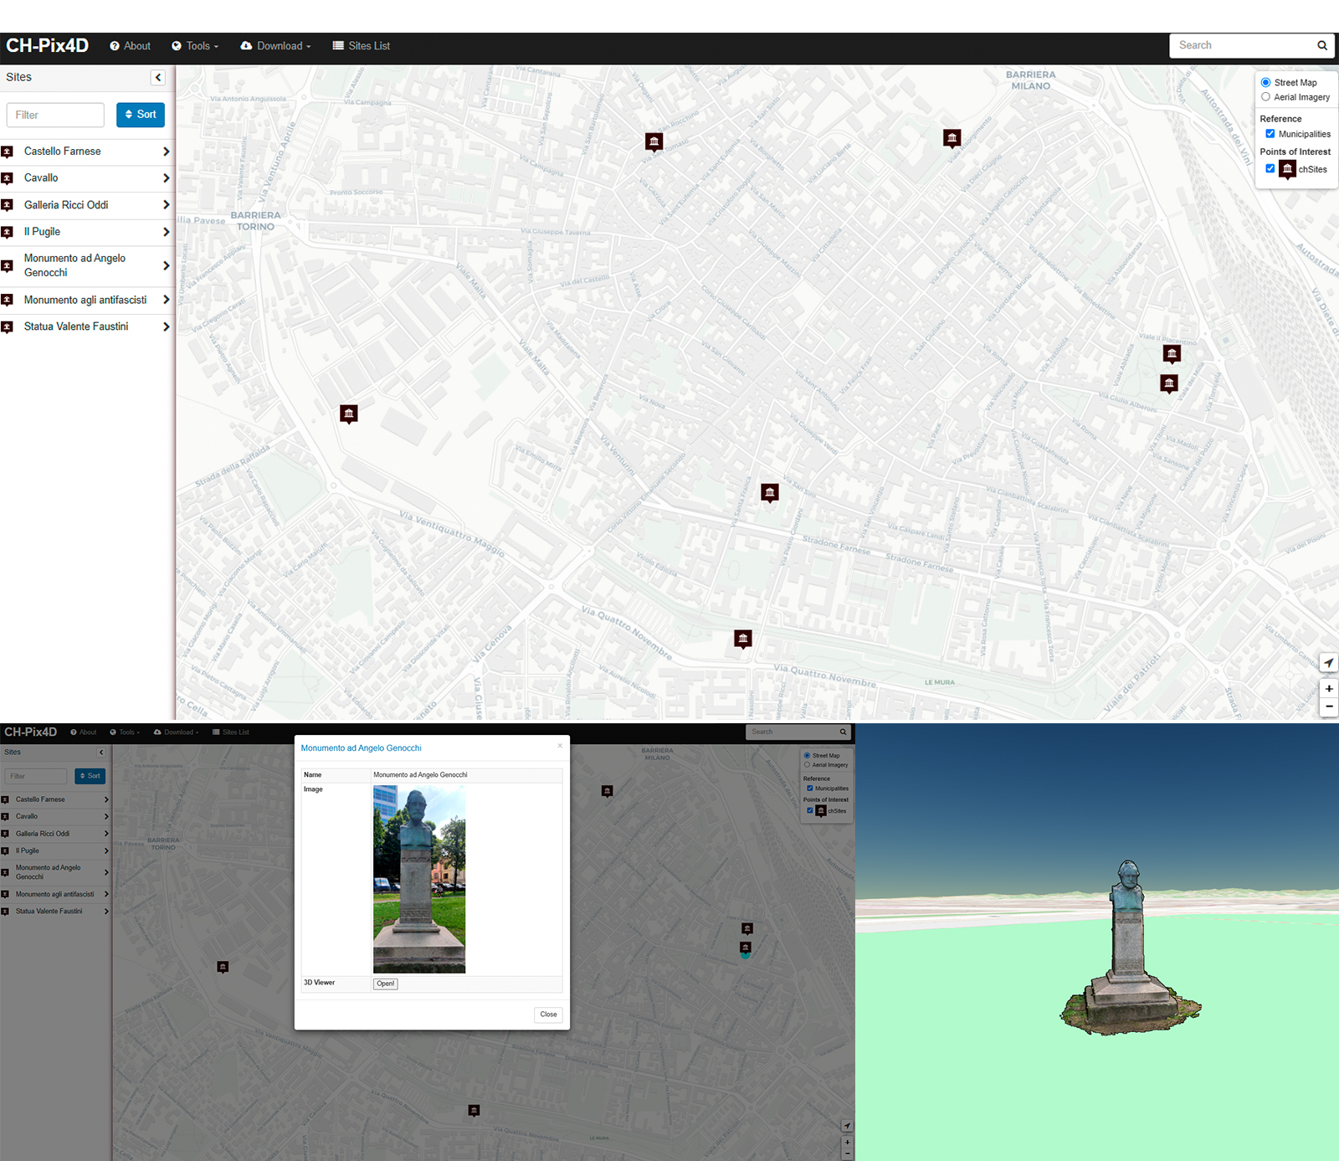Expand the Il Pugile chevron in the top sidebar
1339x1161 pixels.
[166, 232]
